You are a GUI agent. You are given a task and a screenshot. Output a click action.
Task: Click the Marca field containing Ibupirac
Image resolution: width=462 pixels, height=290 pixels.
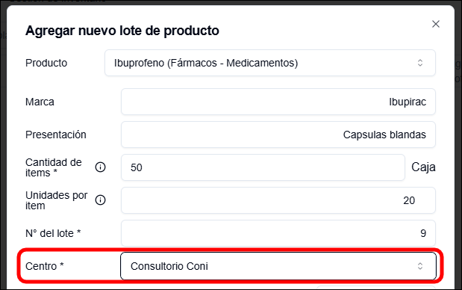[x=278, y=102]
